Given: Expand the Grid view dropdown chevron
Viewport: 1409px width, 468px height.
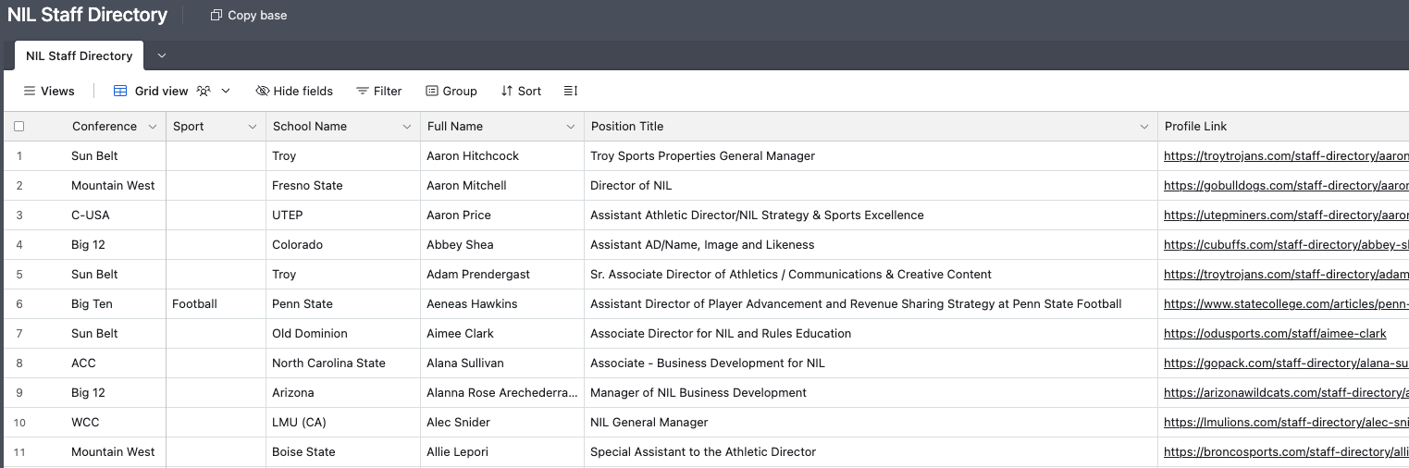Looking at the screenshot, I should (x=226, y=92).
